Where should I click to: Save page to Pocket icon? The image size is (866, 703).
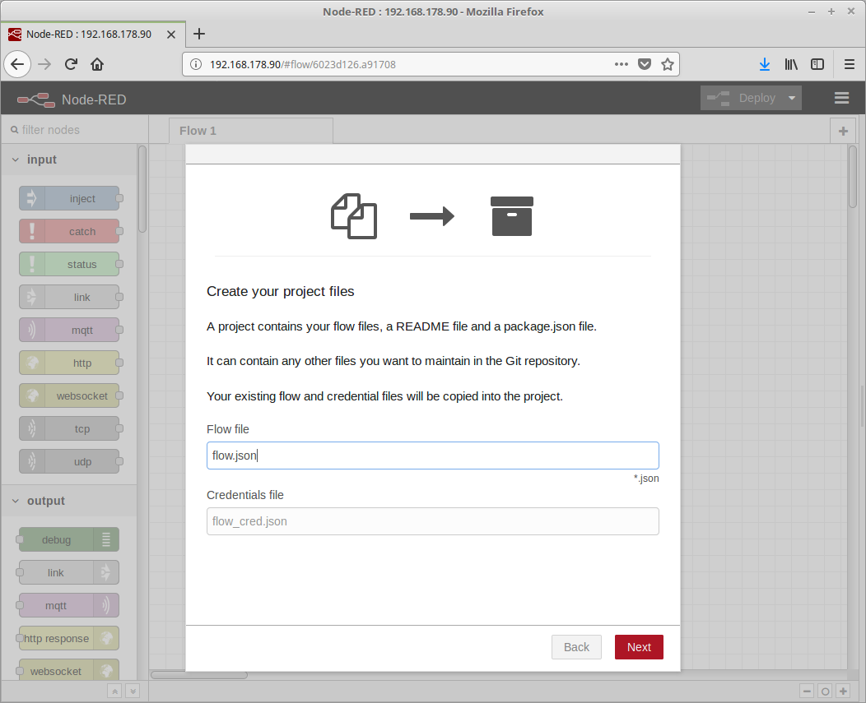click(x=645, y=64)
